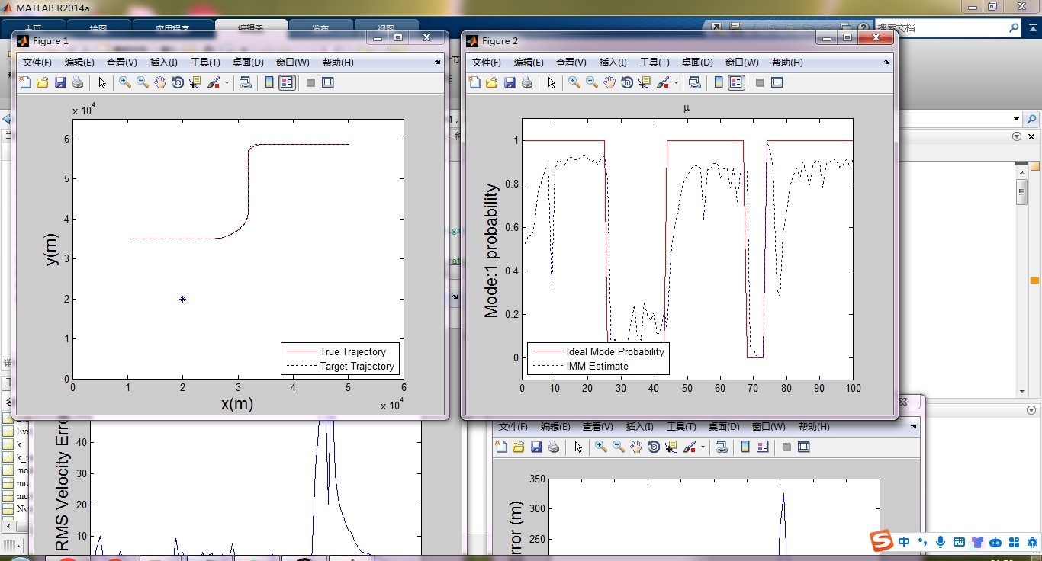Activate Zoom In tool in Figure 2

[574, 82]
